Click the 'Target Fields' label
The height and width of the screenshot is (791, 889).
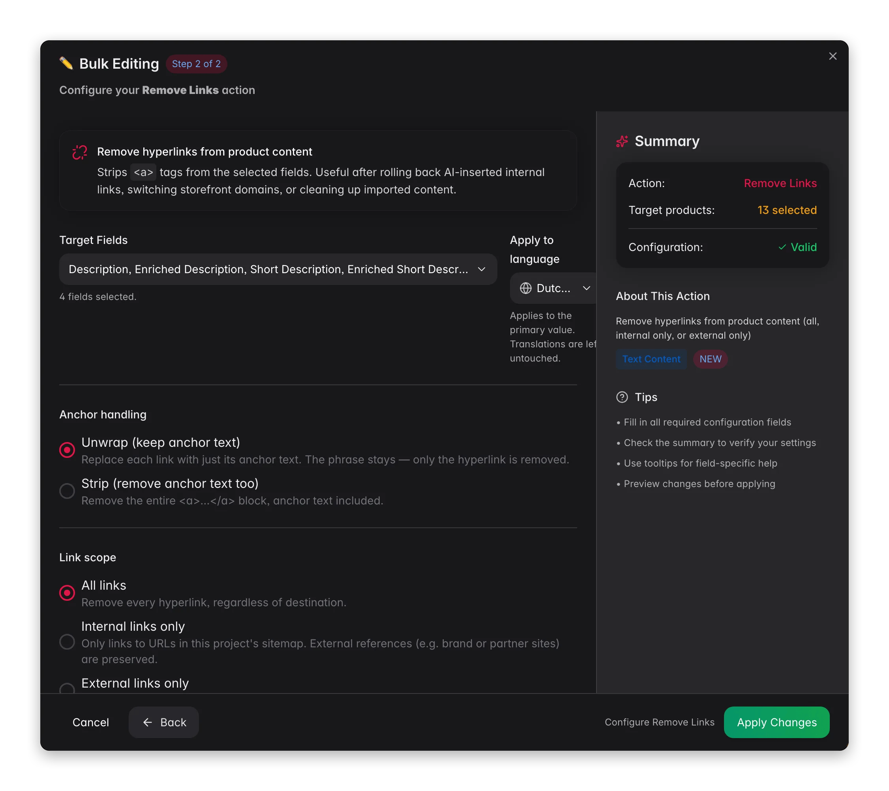[x=94, y=240]
